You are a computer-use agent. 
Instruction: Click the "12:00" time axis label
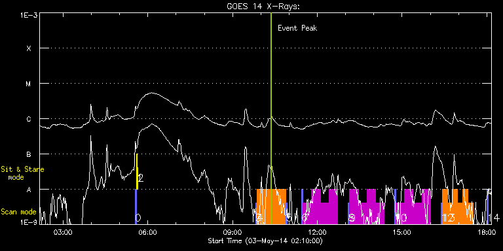point(318,233)
